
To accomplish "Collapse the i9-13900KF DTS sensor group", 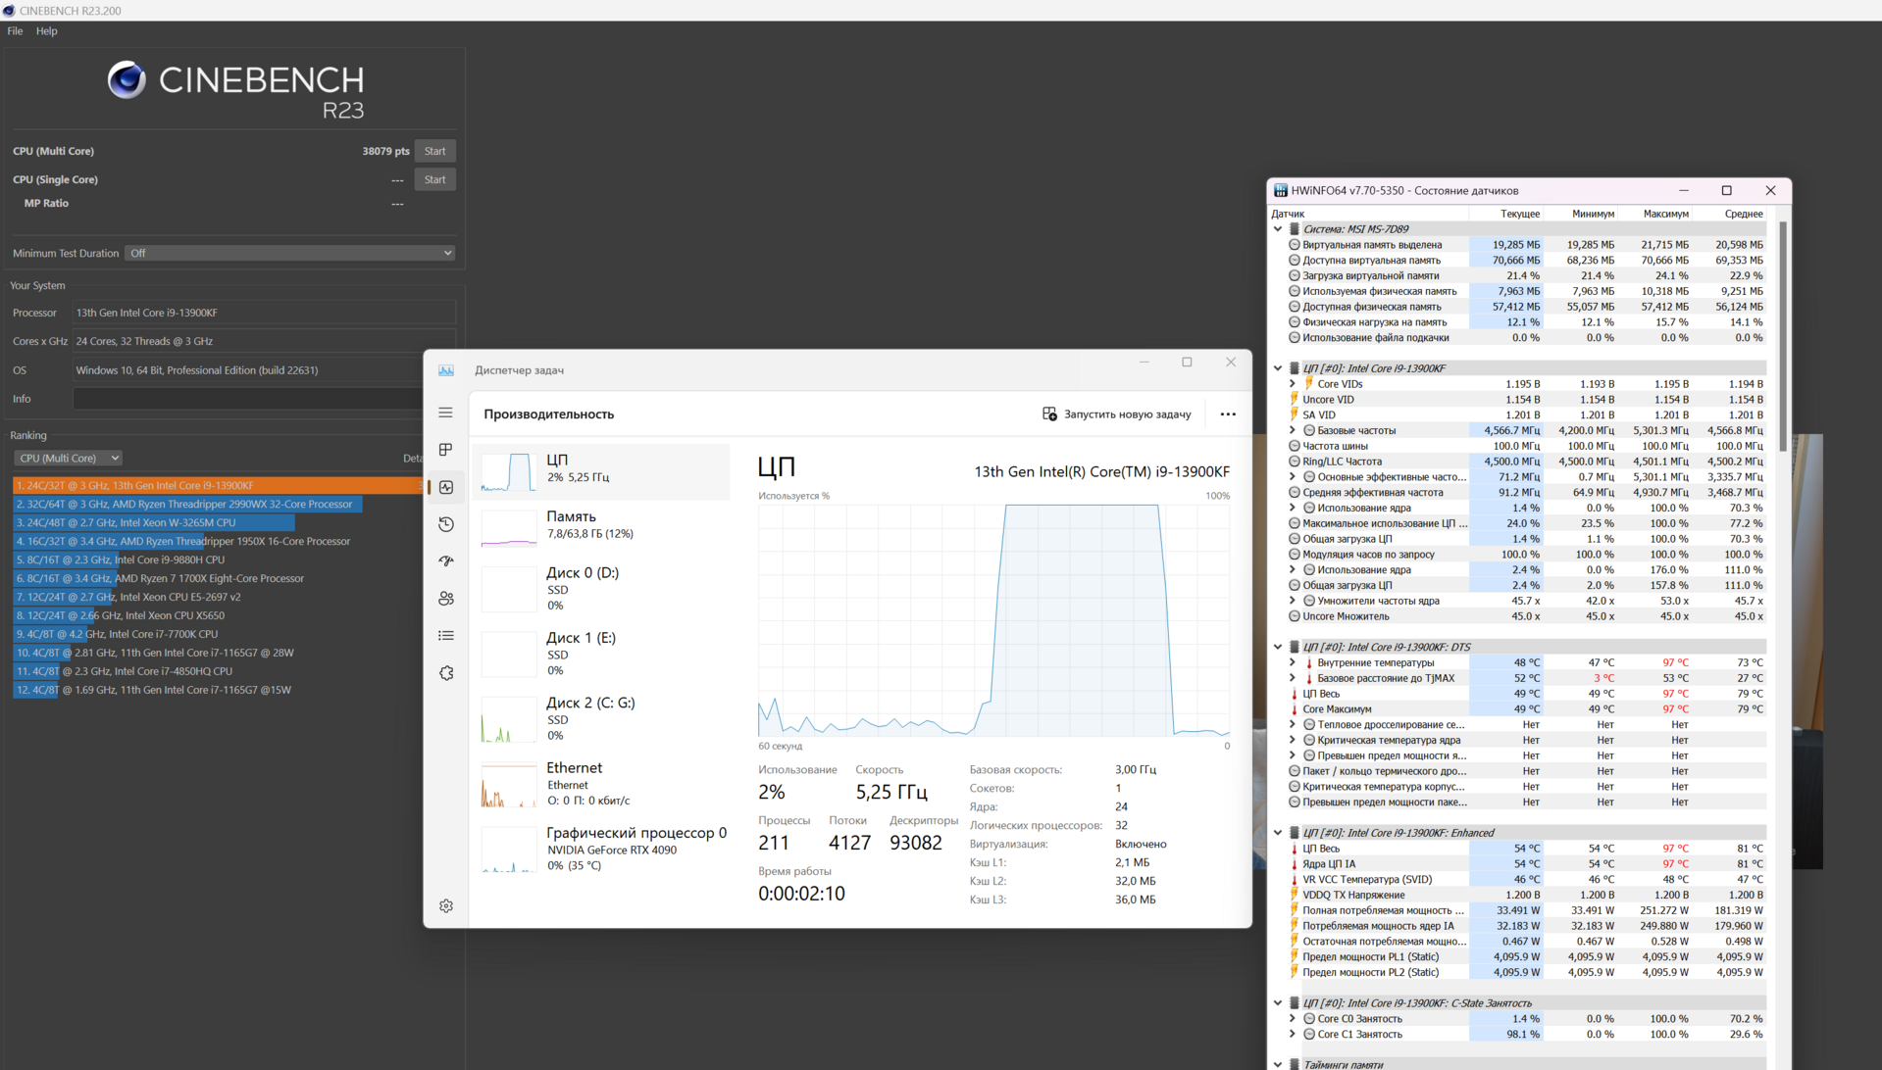I will (x=1277, y=647).
